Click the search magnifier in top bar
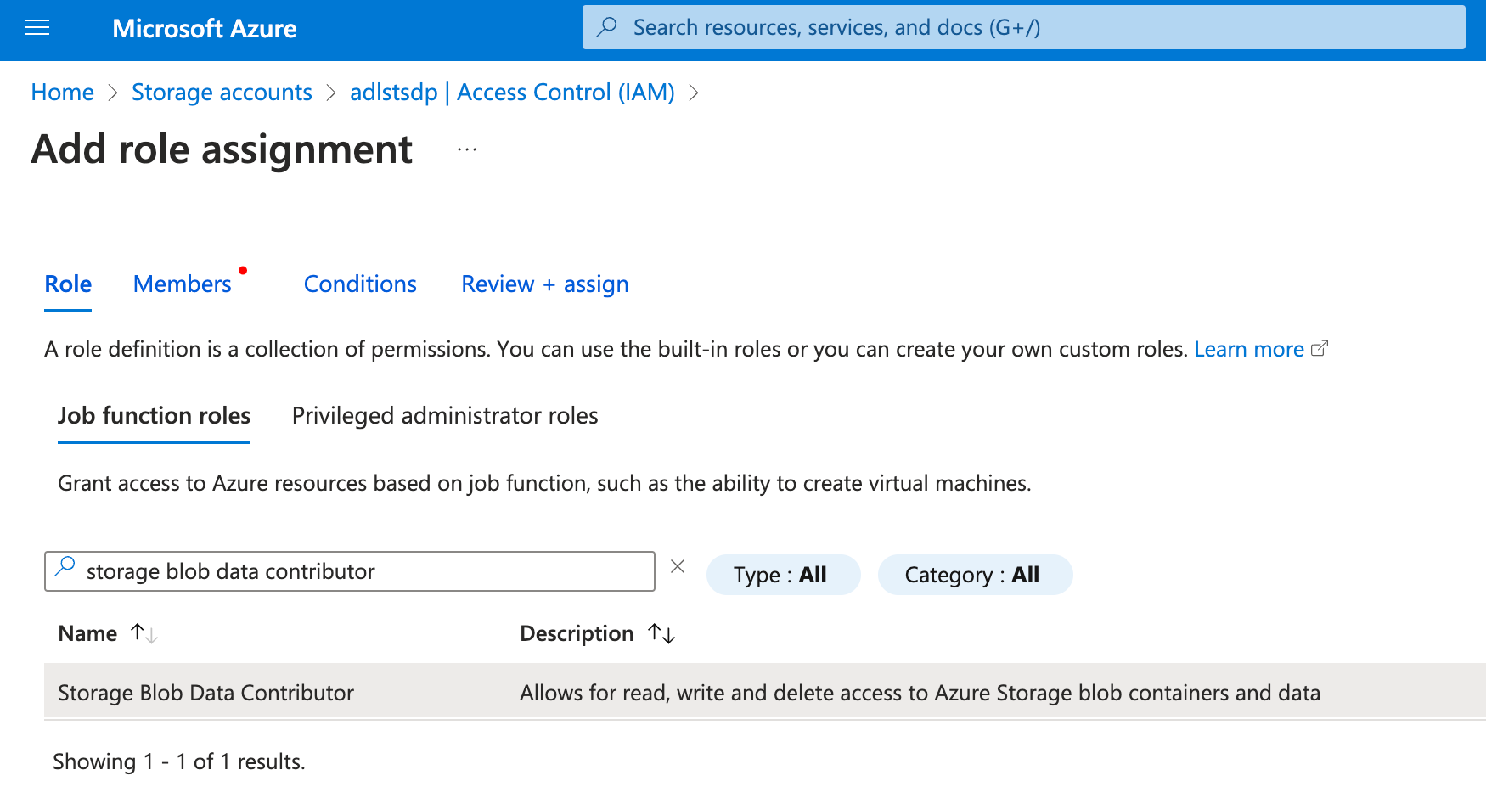This screenshot has width=1486, height=798. coord(607,27)
